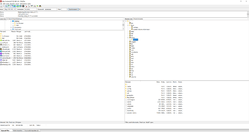Open the Site Manager icon
This screenshot has height=132, width=249.
(1, 6)
